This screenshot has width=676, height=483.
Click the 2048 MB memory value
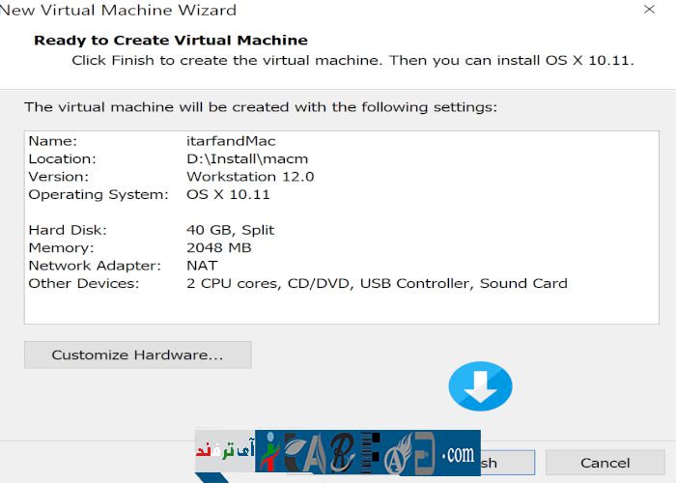tap(218, 247)
